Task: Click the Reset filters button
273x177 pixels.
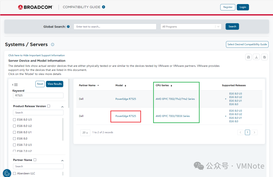Action: click(40, 84)
